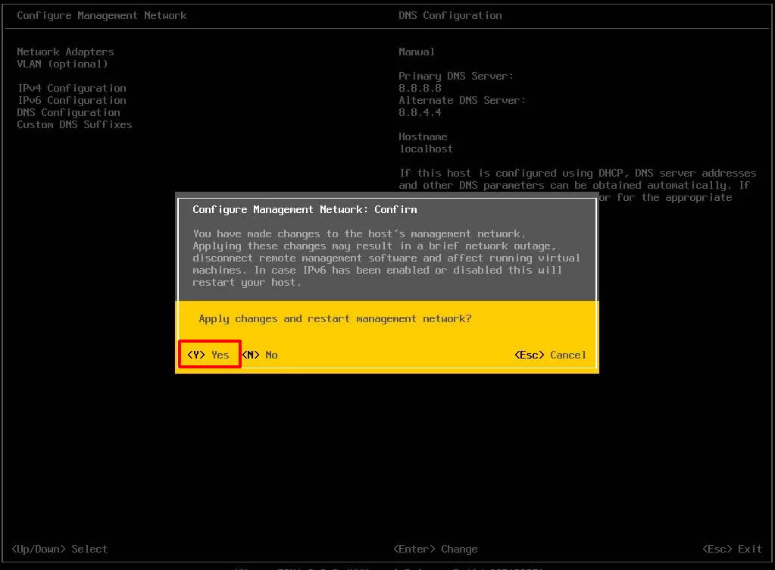Screen dimensions: 775x570
Task: Open IPv6 Configuration in the left list
Action: pos(71,100)
